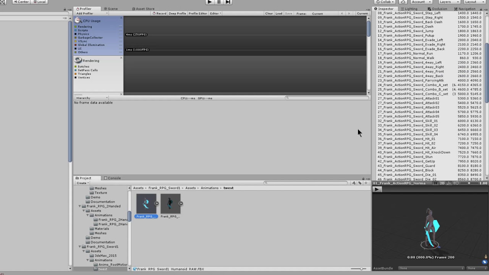Close the CPU Usage profiler module
Image resolution: width=489 pixels, height=275 pixels.
pos(121,18)
